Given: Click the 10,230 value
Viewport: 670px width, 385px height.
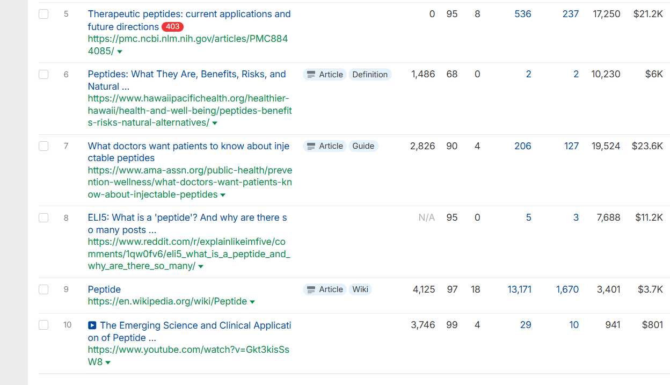Looking at the screenshot, I should (606, 74).
